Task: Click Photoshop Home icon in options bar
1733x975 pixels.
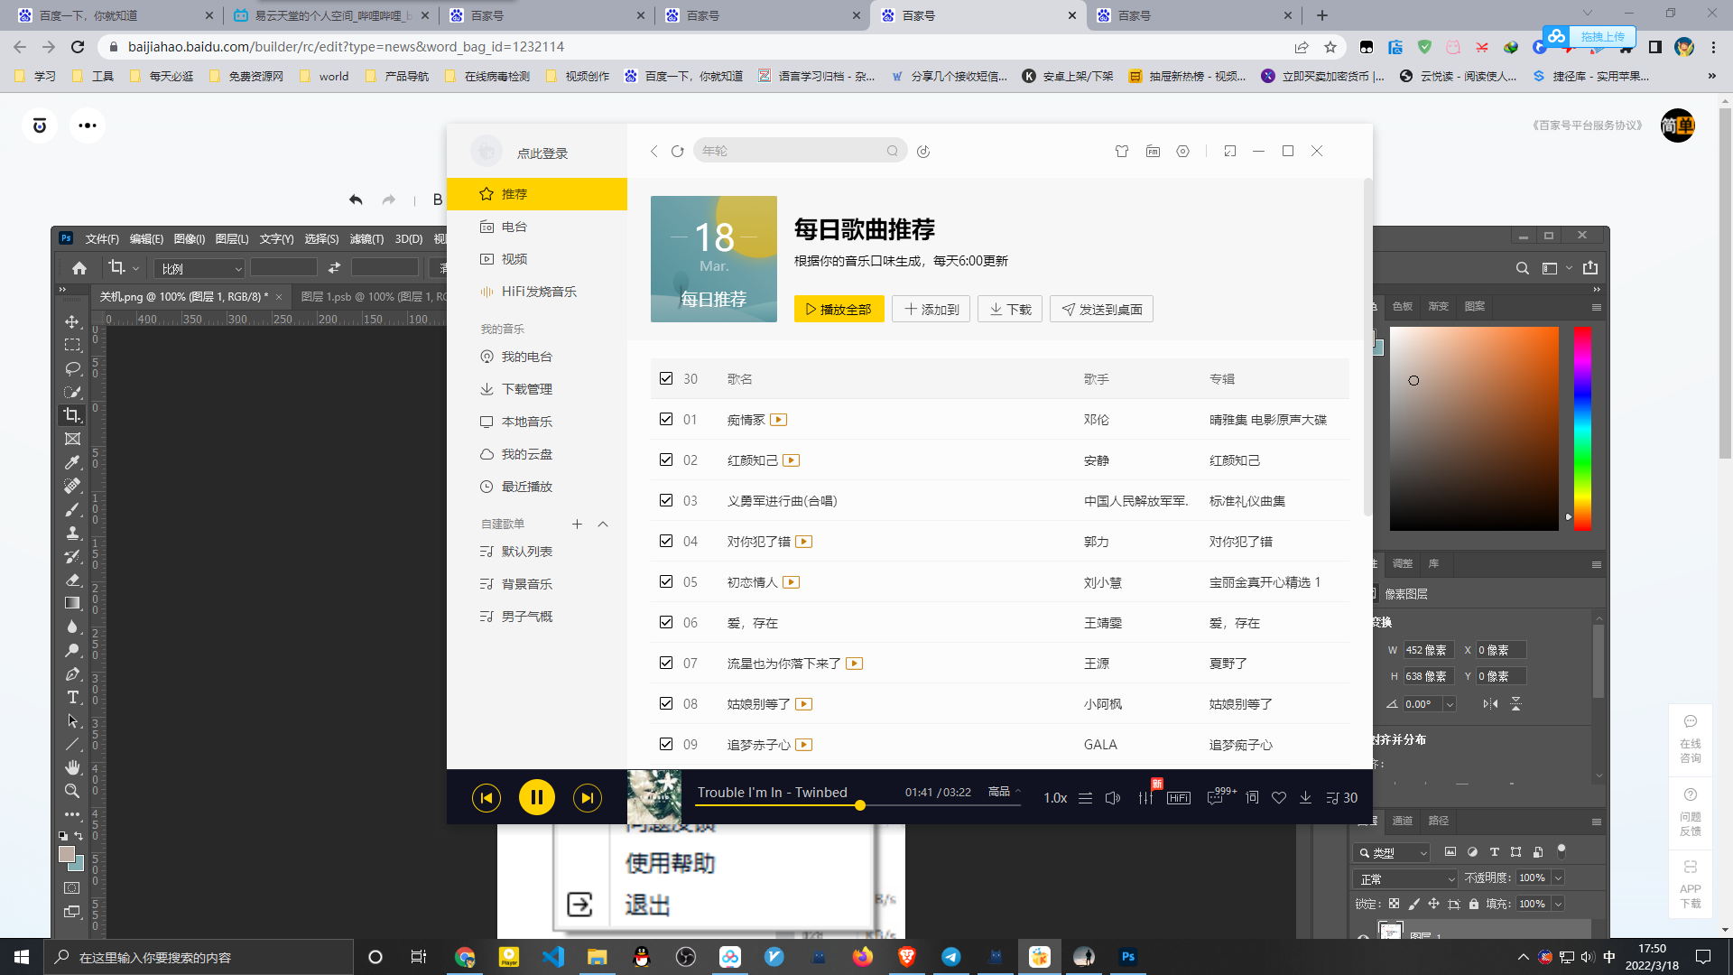Action: [x=79, y=268]
